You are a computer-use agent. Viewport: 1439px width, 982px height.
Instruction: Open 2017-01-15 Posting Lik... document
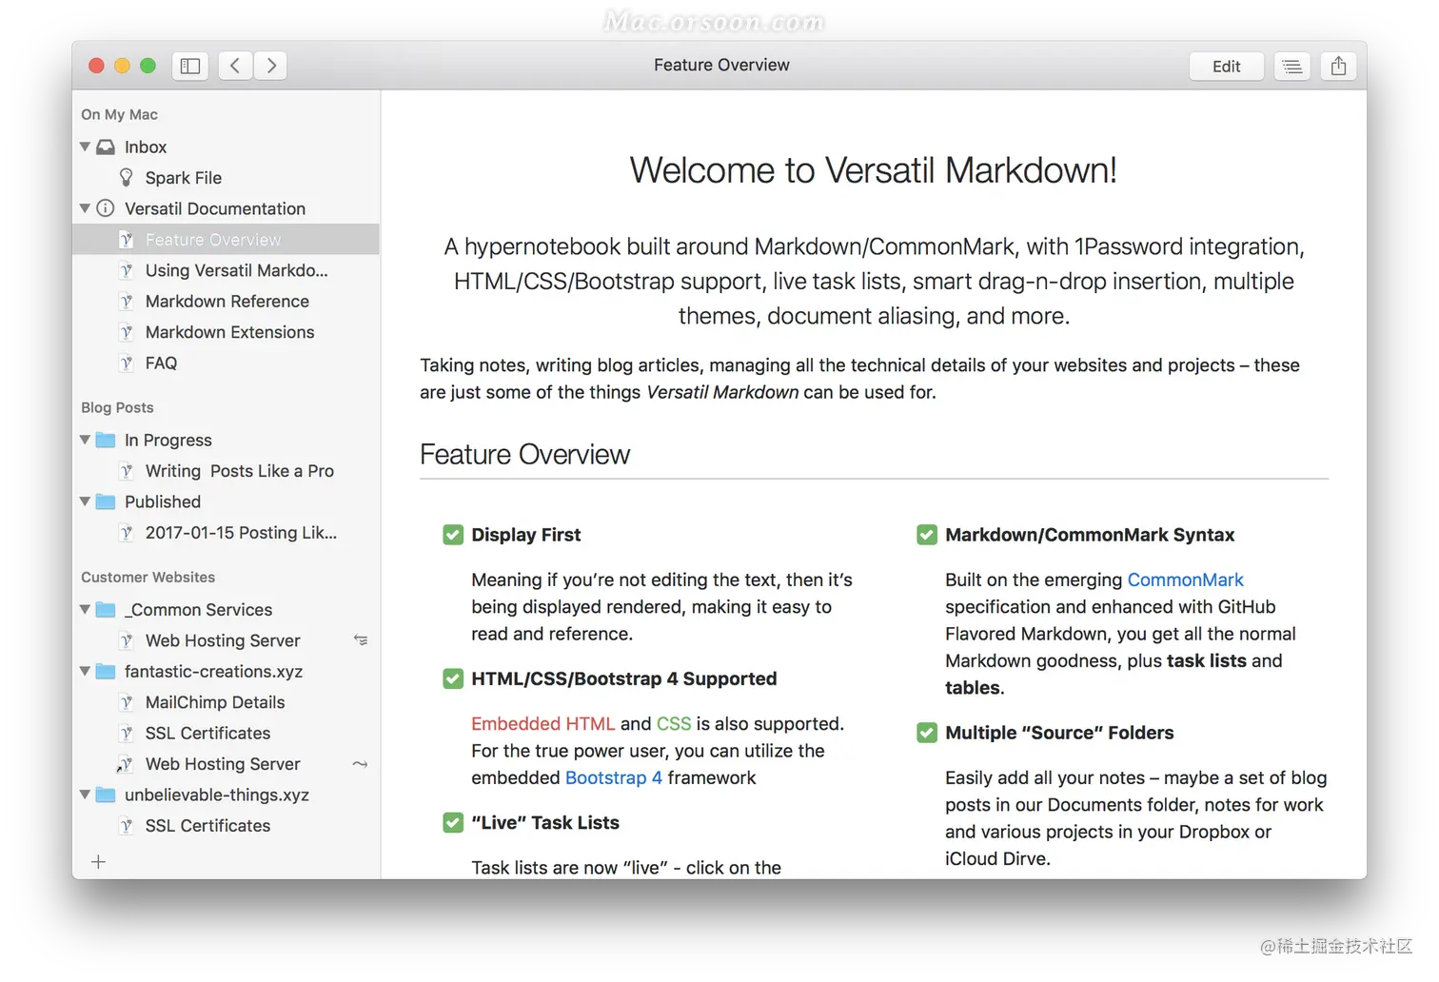227,533
